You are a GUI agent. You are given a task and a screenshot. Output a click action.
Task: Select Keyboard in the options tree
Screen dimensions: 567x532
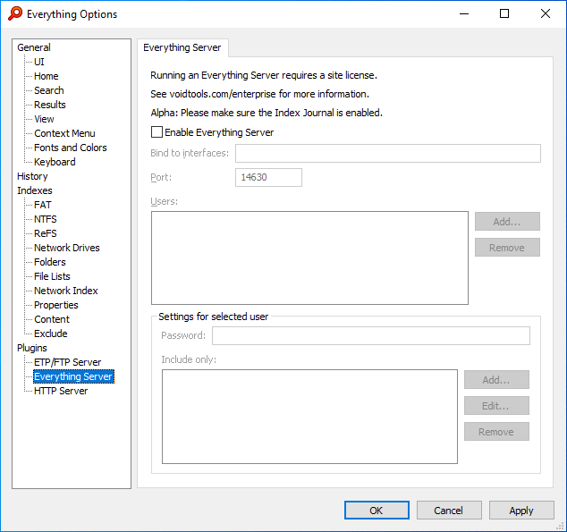pyautogui.click(x=55, y=162)
